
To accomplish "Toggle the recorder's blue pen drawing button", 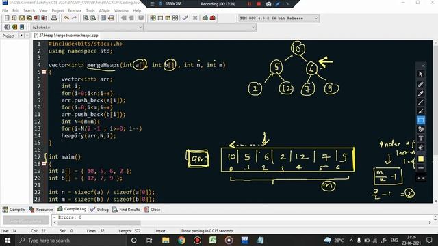I will coord(278,4).
